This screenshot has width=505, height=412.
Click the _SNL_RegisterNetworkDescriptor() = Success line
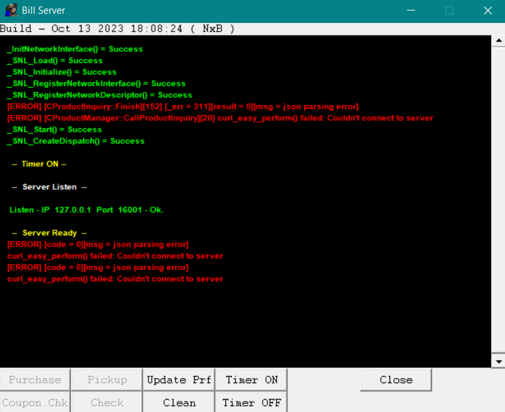(99, 95)
